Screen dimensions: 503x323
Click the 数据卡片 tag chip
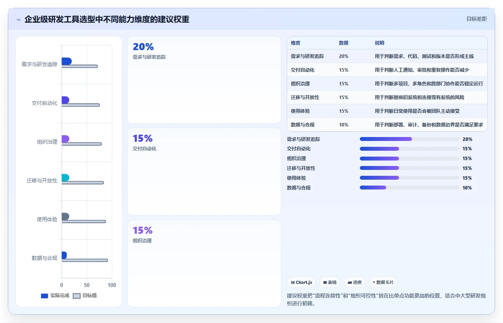[383, 282]
